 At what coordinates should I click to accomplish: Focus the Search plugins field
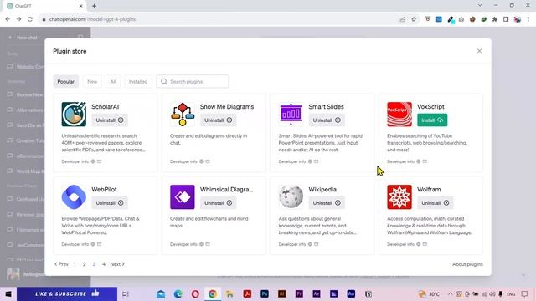click(x=193, y=82)
